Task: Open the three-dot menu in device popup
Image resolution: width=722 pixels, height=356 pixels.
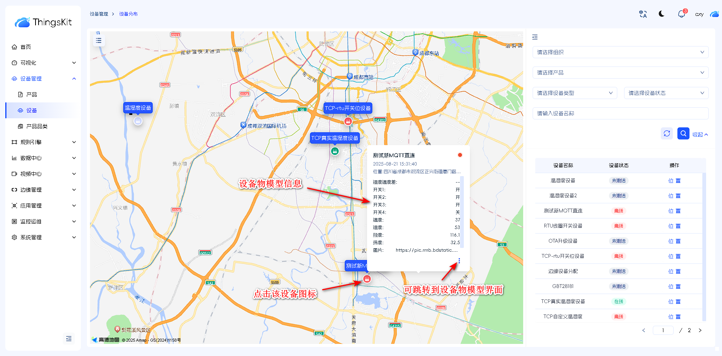Action: pos(459,261)
